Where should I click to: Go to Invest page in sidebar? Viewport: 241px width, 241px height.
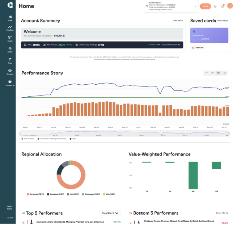click(10, 39)
